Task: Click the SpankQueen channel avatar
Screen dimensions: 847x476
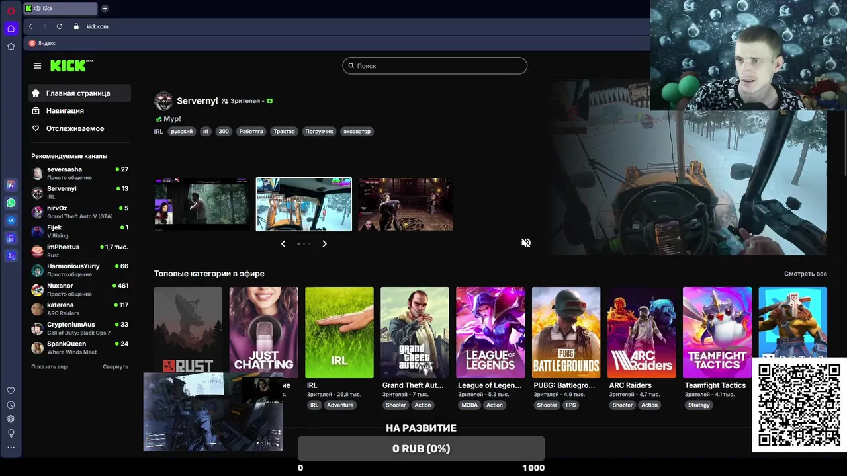Action: click(37, 348)
